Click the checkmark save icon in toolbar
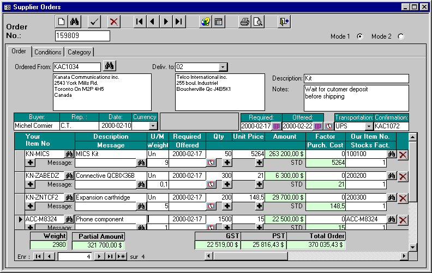432x273 pixels. pyautogui.click(x=94, y=22)
